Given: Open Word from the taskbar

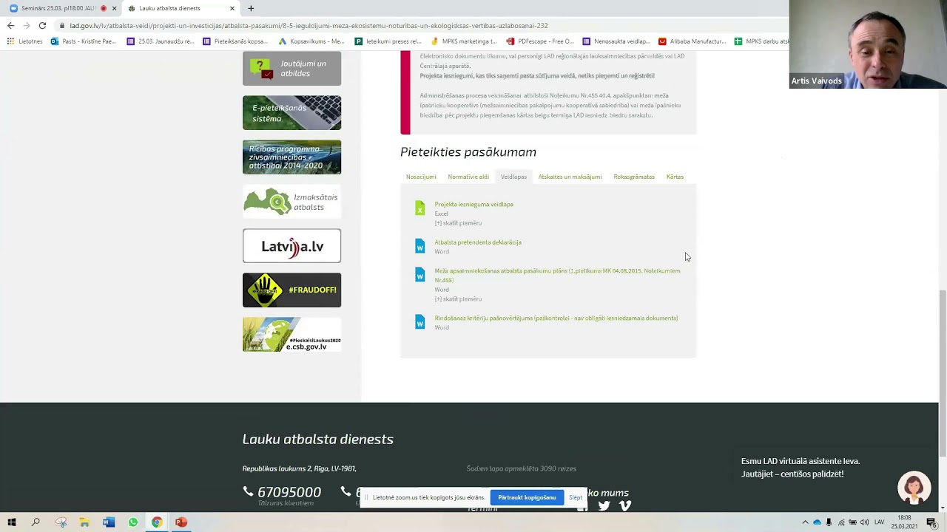Looking at the screenshot, I should click(x=109, y=522).
